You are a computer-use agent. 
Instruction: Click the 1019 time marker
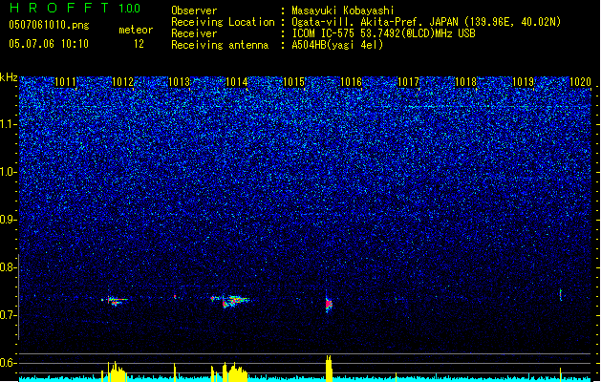pyautogui.click(x=523, y=82)
